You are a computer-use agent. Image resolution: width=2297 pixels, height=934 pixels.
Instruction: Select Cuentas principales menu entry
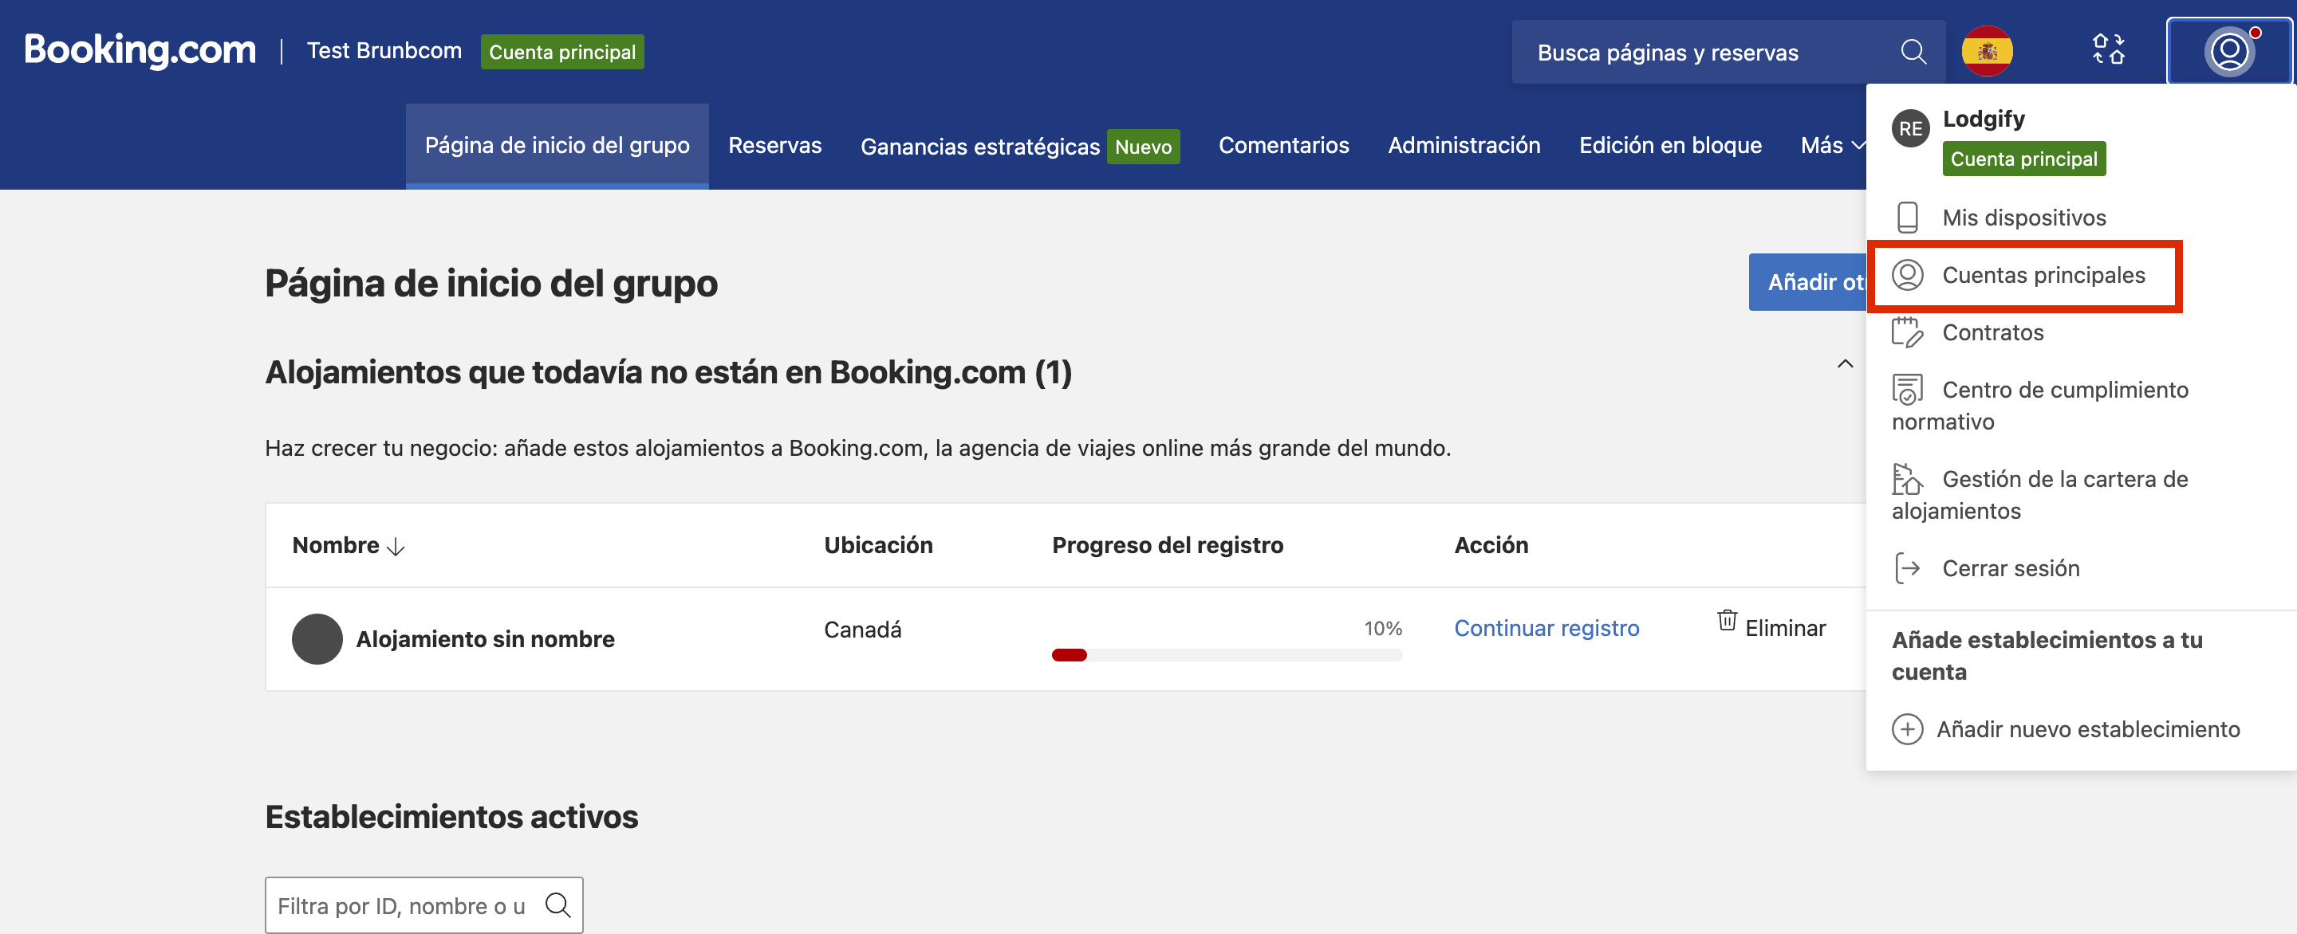pyautogui.click(x=2042, y=276)
